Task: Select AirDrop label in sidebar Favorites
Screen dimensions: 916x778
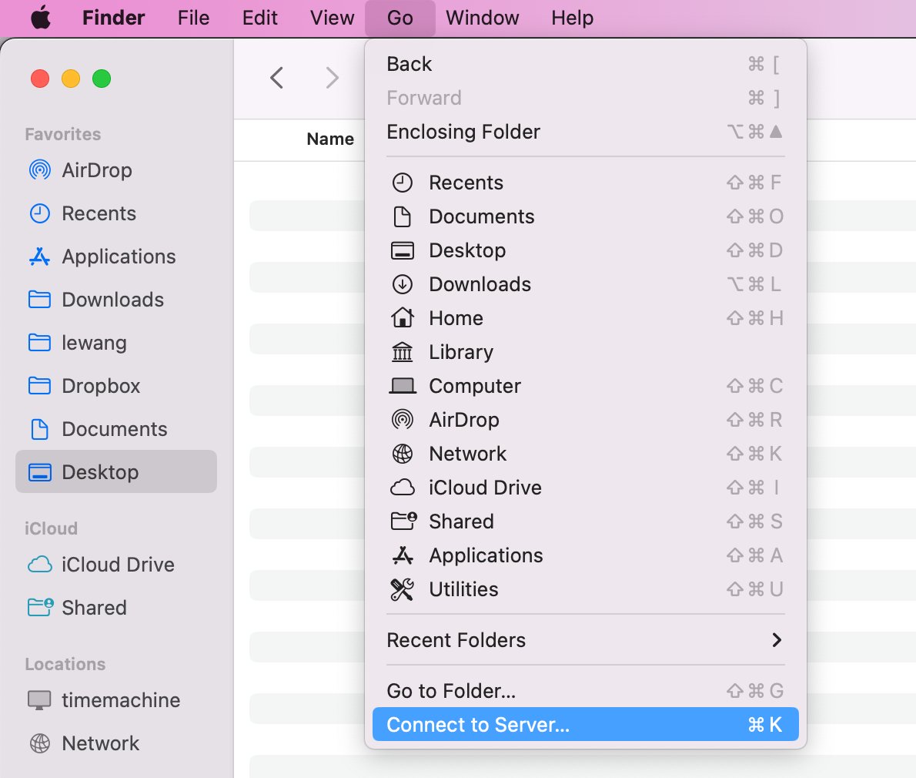Action: click(97, 170)
